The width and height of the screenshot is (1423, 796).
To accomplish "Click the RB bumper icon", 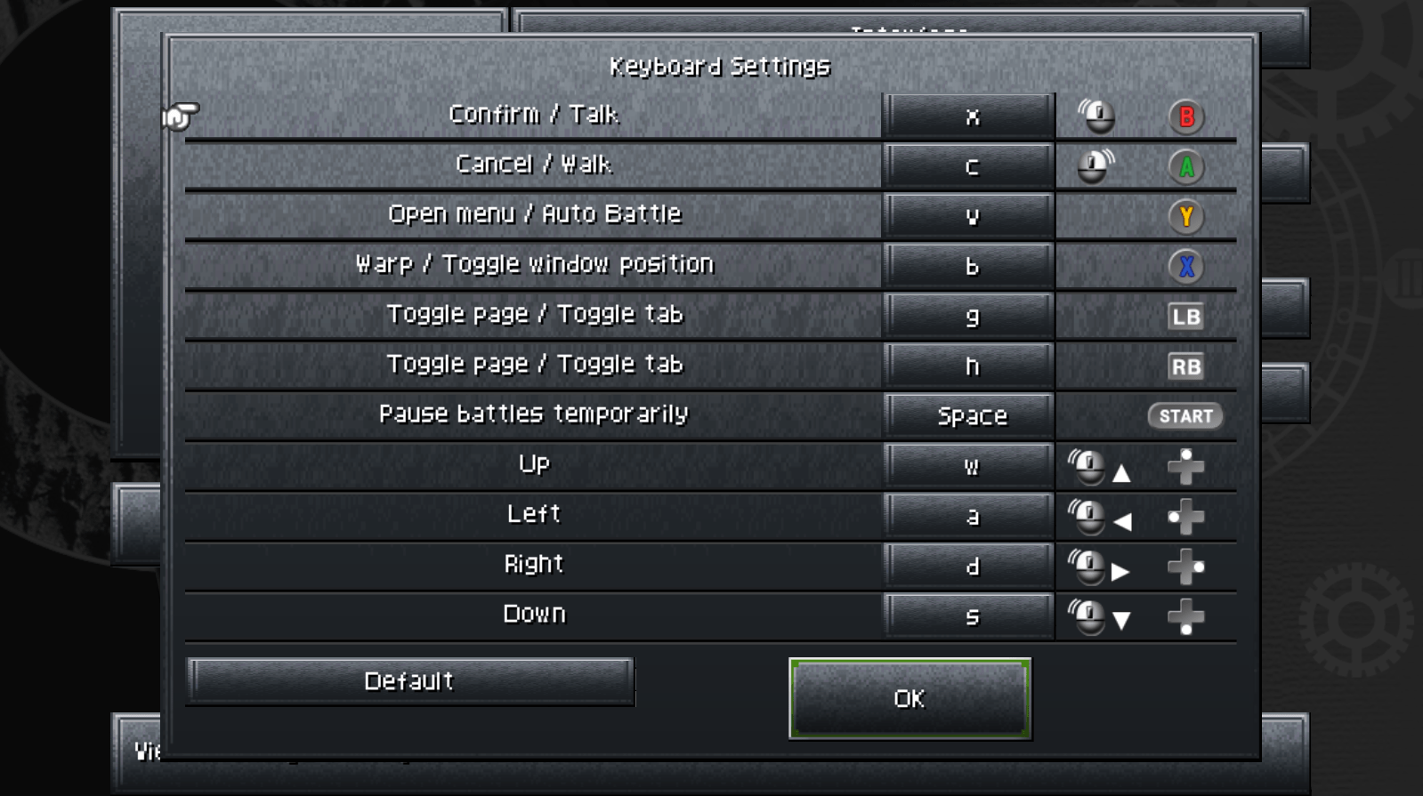I will 1185,366.
